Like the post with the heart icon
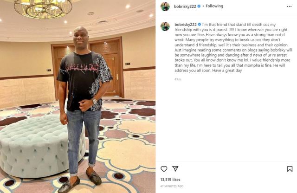Image resolution: width=297 pixels, height=193 pixels. (x=164, y=169)
